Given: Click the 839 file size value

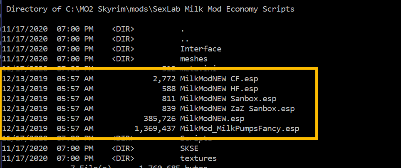Looking at the screenshot, I should (169, 109).
